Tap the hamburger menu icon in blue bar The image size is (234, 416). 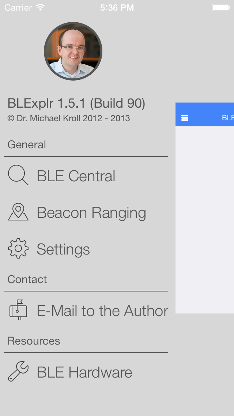tap(185, 118)
